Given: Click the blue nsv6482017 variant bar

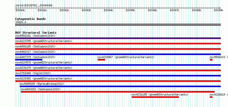Looking at the screenshot, I should pyautogui.click(x=118, y=54).
